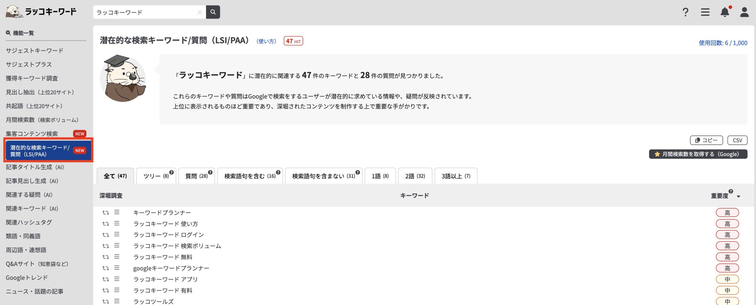Switch to the 質問 (28) tab
This screenshot has height=305, width=756.
pyautogui.click(x=197, y=176)
